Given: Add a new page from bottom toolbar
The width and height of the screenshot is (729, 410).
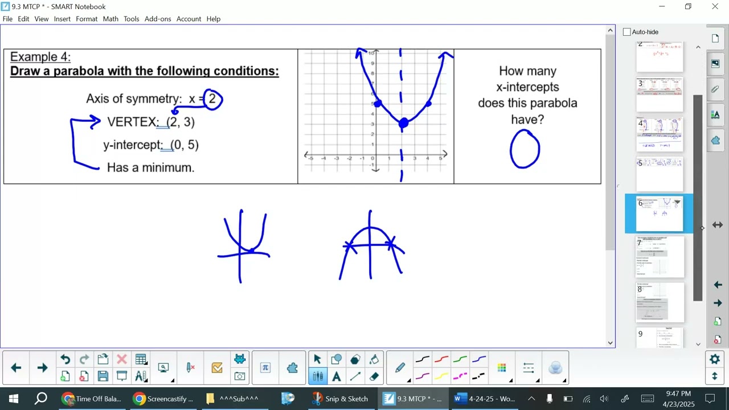Looking at the screenshot, I should [65, 376].
